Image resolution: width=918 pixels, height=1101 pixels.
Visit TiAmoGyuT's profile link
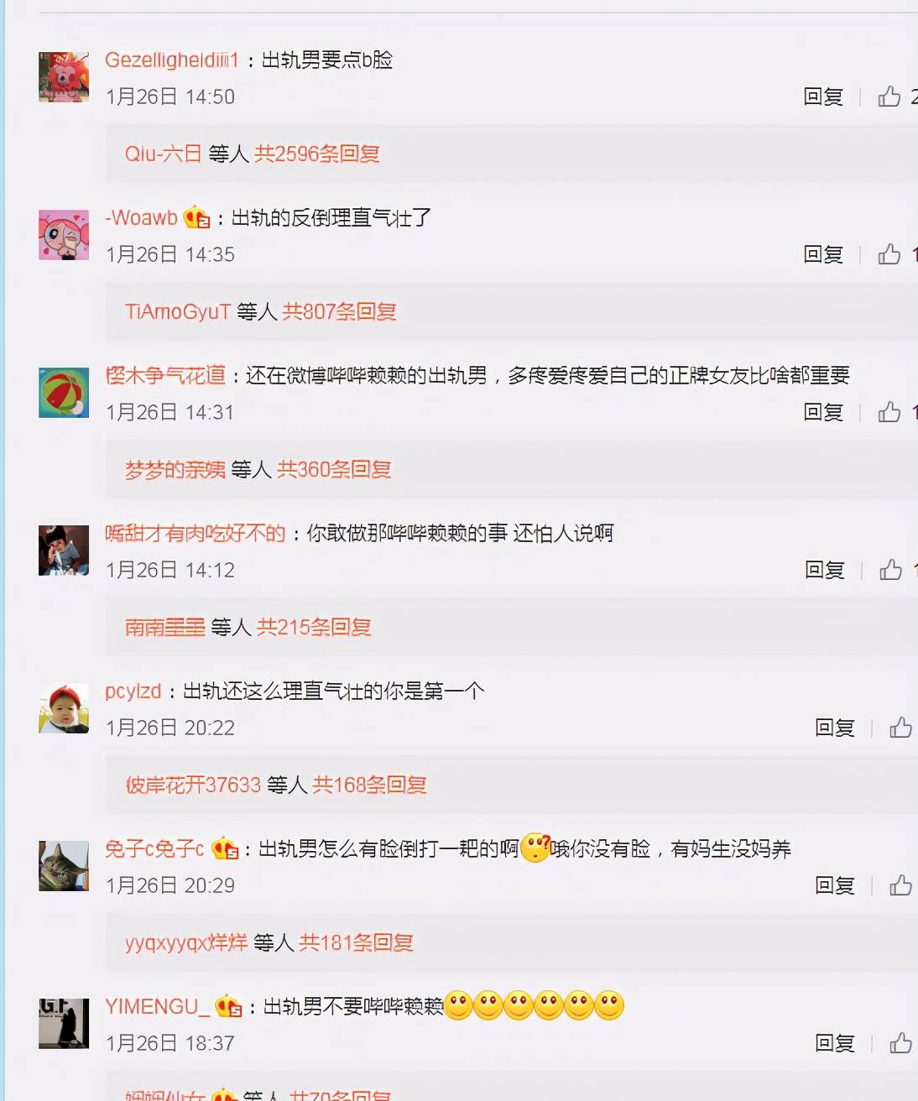point(178,311)
